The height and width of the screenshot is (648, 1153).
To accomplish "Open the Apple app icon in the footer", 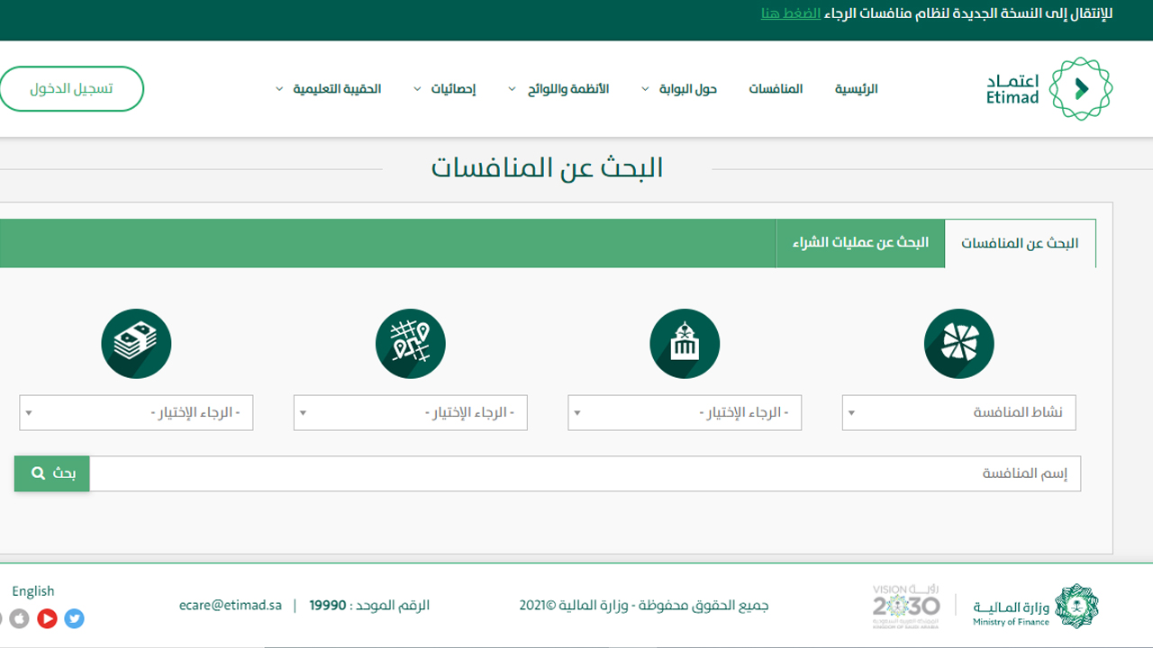I will pyautogui.click(x=20, y=618).
